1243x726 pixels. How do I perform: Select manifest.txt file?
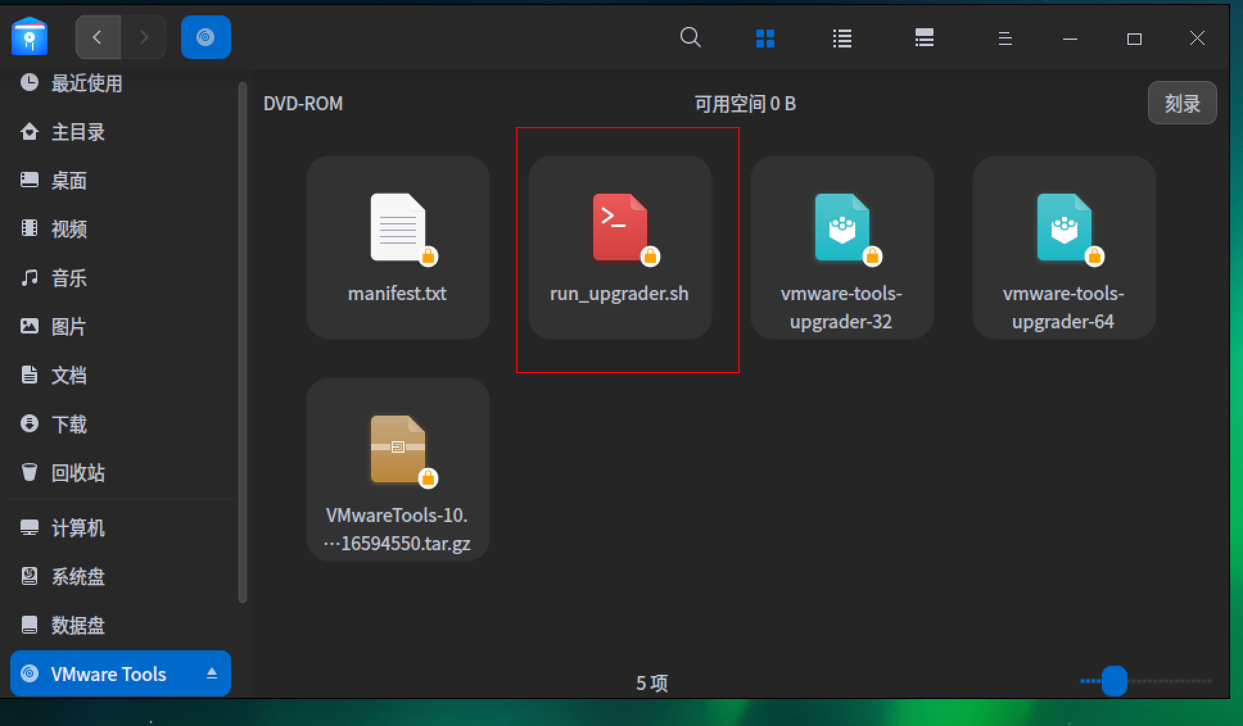click(398, 247)
